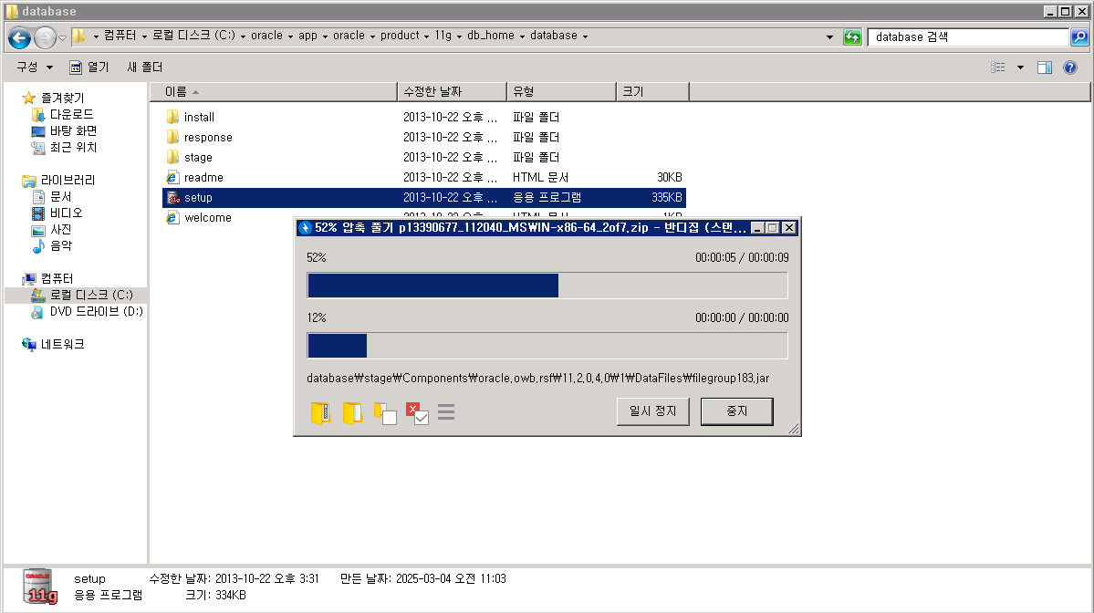Click 일시 정지 (Pause) in extraction dialog
Screen dimensions: 1094x613
653,411
